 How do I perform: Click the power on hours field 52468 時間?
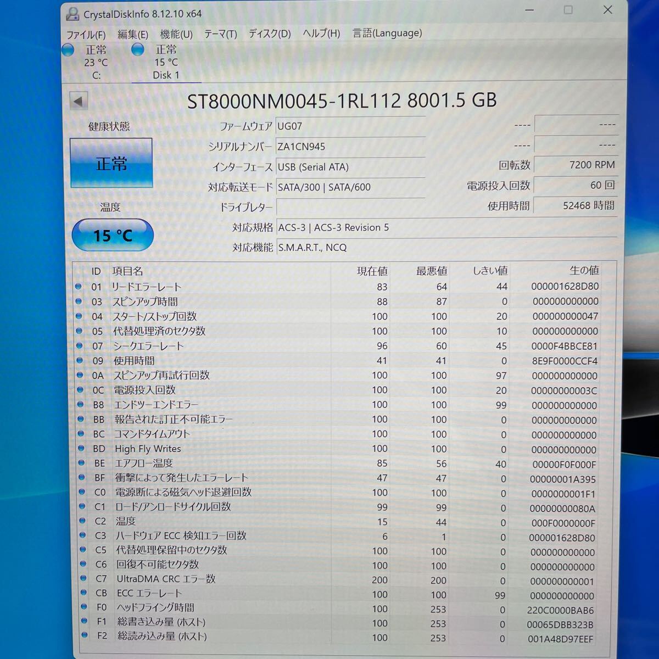[x=576, y=205]
